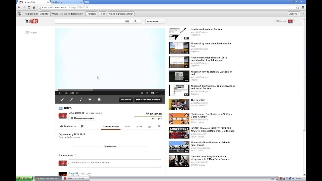
Task: Reload the page
Action: pos(29,7)
